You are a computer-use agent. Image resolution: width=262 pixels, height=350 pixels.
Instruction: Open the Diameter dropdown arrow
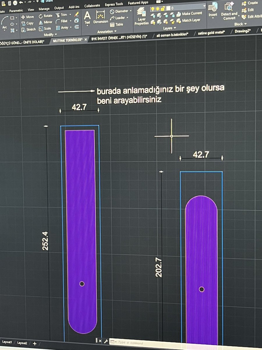[x=130, y=11]
